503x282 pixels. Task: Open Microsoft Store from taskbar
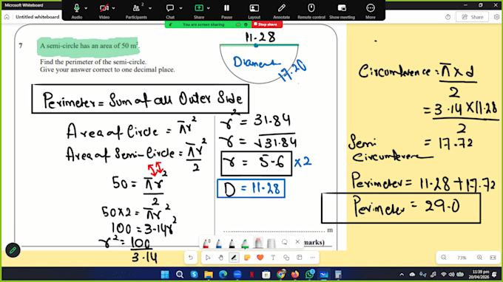click(266, 275)
